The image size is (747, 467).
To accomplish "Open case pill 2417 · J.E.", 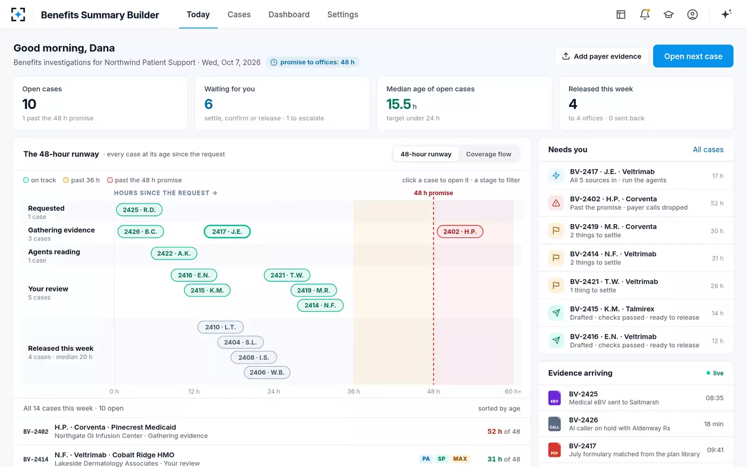I will click(x=227, y=231).
